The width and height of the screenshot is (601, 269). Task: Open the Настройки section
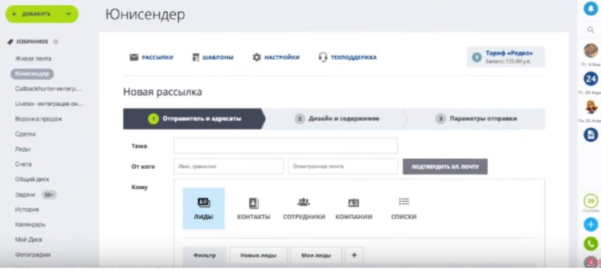pos(282,57)
